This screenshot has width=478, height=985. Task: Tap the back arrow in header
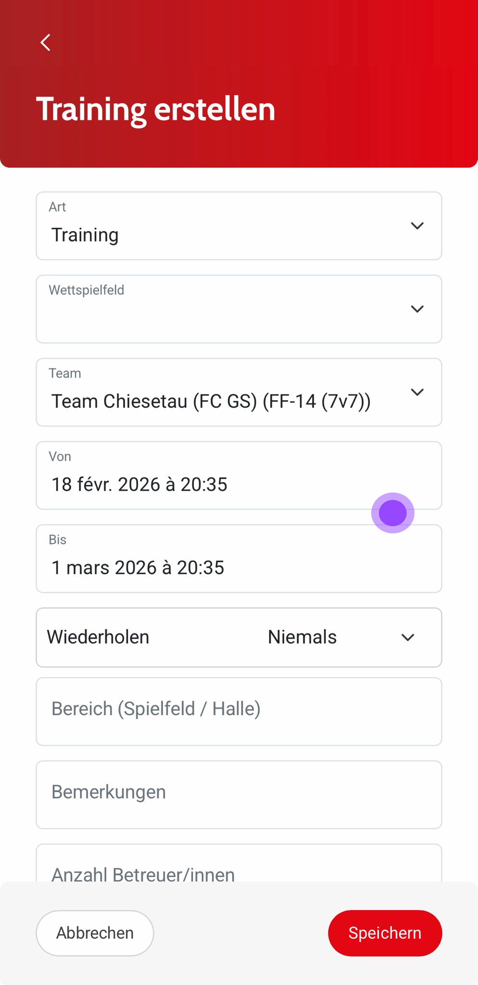(x=46, y=43)
